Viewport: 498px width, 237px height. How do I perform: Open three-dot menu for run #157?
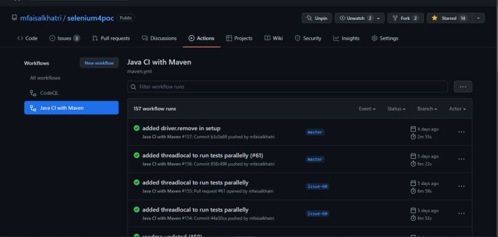pyautogui.click(x=461, y=132)
